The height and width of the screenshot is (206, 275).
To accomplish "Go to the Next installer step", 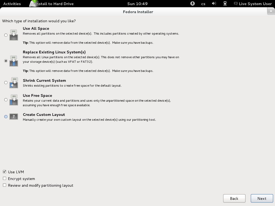I will click(262, 198).
